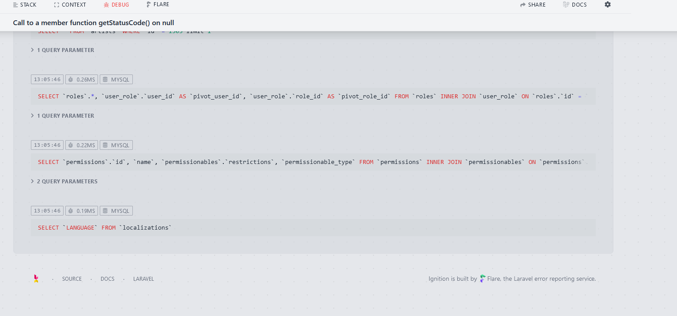
Task: Click timestamp 13:05:46 above localizations query
Action: (x=47, y=211)
